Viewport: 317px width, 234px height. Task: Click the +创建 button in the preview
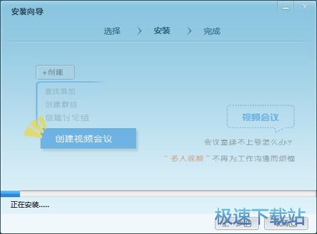[x=55, y=72]
